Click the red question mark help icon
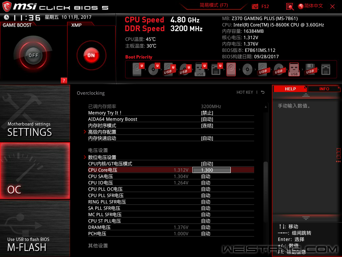Viewport: 342px width, 257px height. [x=64, y=80]
